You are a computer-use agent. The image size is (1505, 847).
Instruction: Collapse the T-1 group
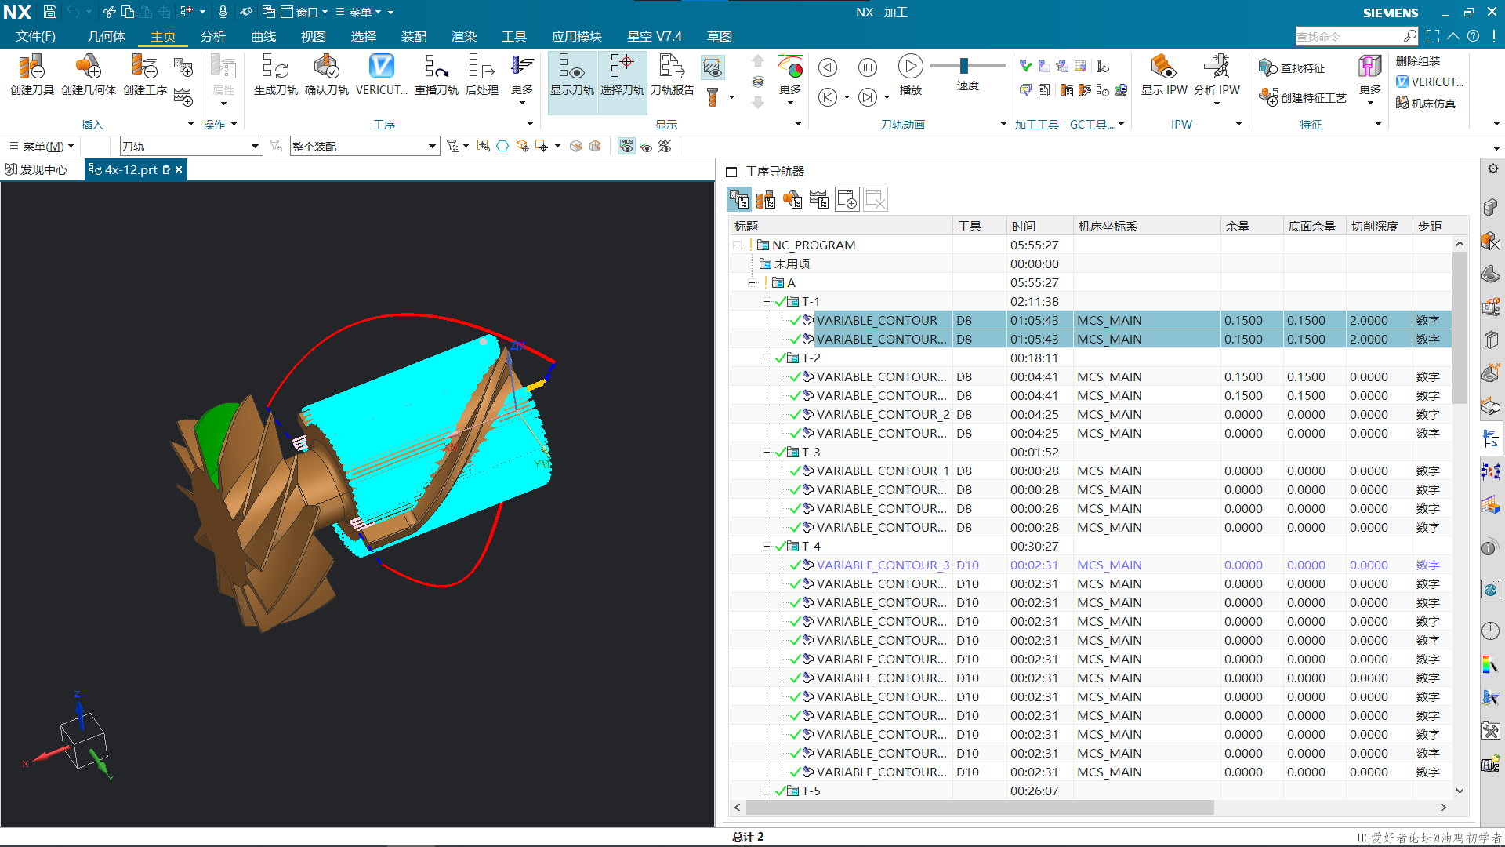tap(767, 302)
